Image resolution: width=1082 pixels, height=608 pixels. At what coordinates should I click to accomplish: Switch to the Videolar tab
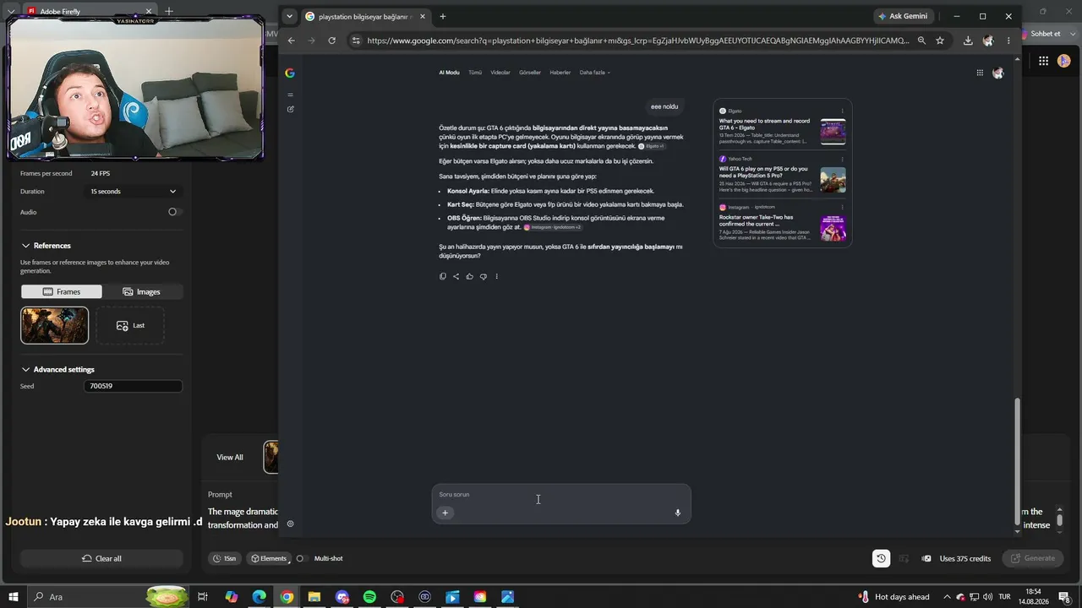tap(500, 73)
